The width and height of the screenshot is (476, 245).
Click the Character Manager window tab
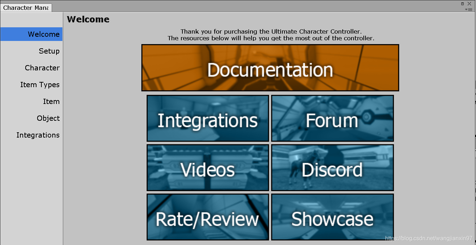[26, 8]
